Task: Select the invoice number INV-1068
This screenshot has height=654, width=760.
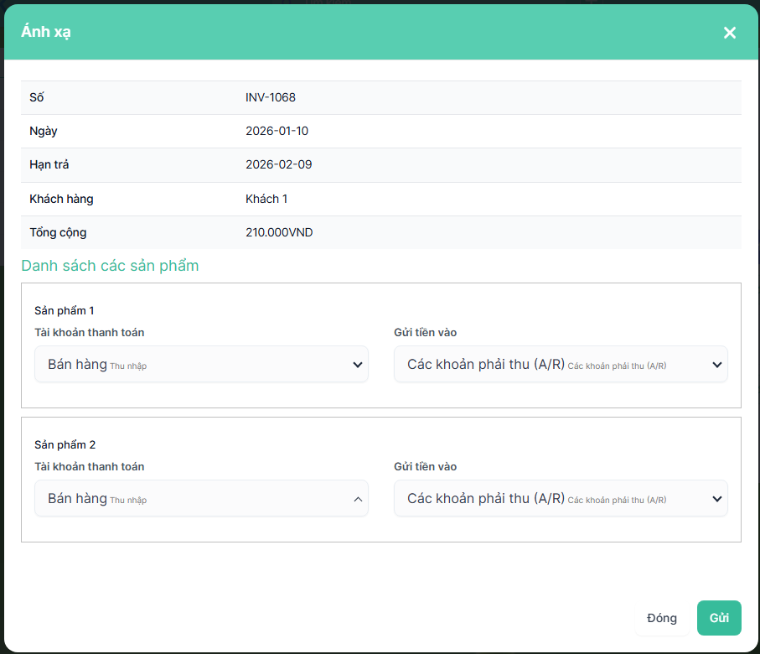Action: click(271, 97)
